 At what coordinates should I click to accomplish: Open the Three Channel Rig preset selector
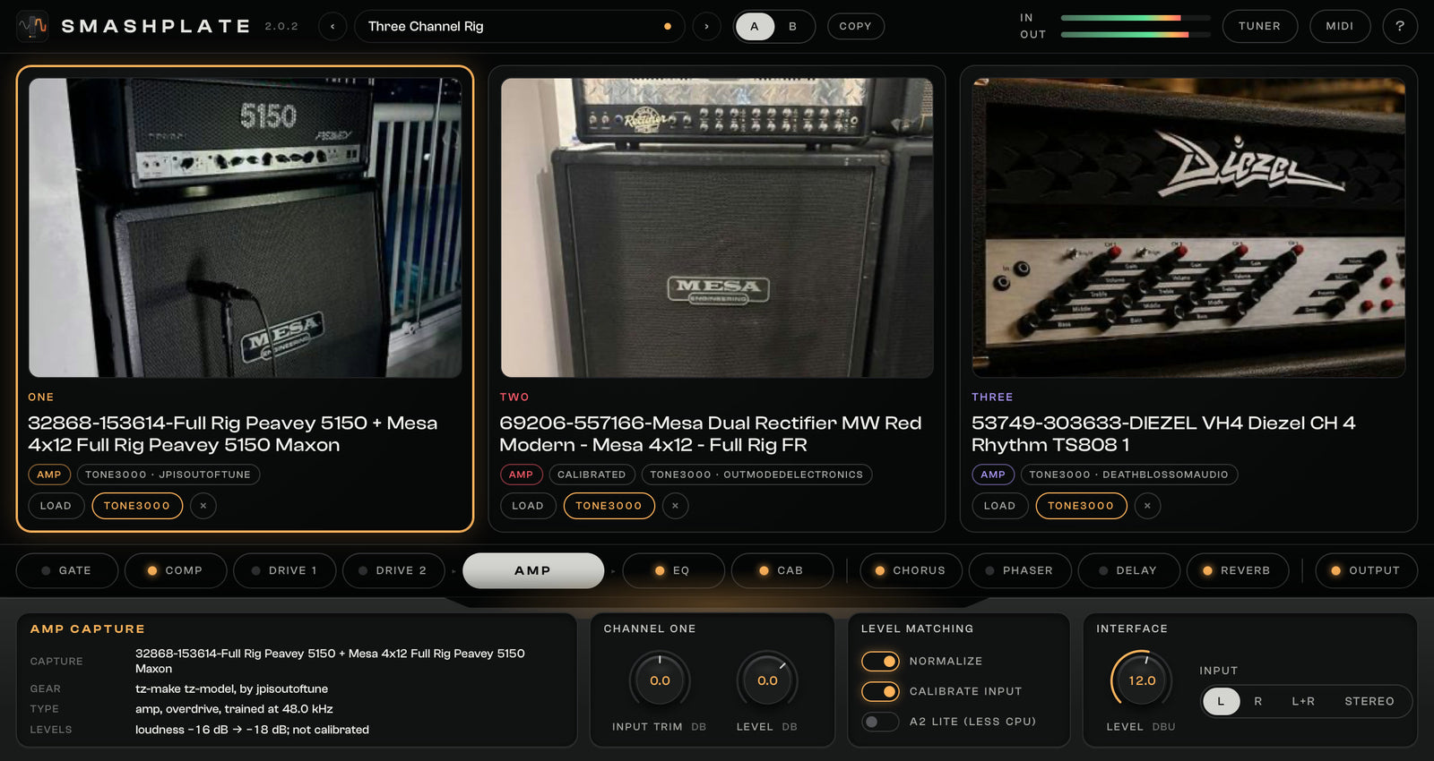pyautogui.click(x=520, y=26)
